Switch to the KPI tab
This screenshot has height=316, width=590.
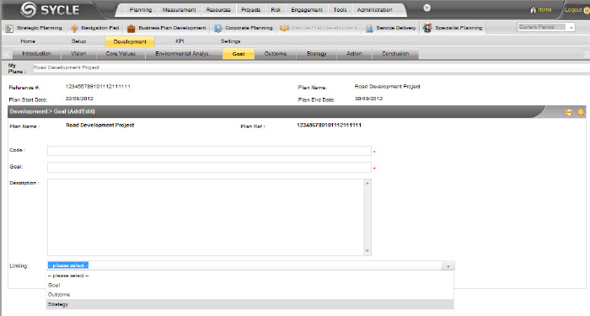click(x=180, y=41)
